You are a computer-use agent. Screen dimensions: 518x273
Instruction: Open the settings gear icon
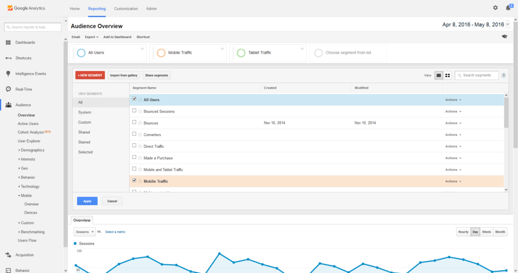[x=495, y=8]
